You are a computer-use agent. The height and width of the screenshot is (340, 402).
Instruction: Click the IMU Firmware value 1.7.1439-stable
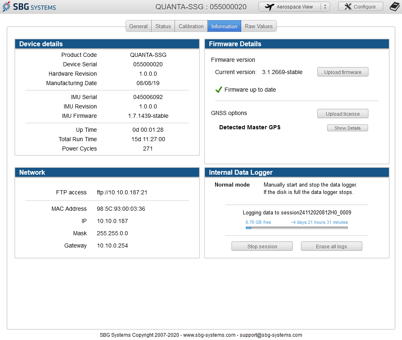pyautogui.click(x=148, y=116)
